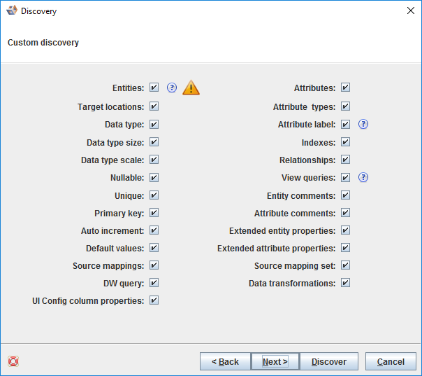The image size is (422, 376).
Task: Close the Discovery window
Action: pos(410,11)
